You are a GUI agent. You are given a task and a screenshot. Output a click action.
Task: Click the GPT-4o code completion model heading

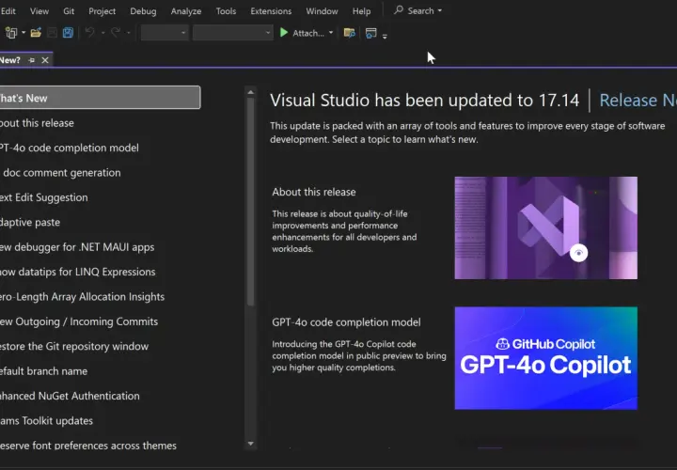click(x=346, y=322)
